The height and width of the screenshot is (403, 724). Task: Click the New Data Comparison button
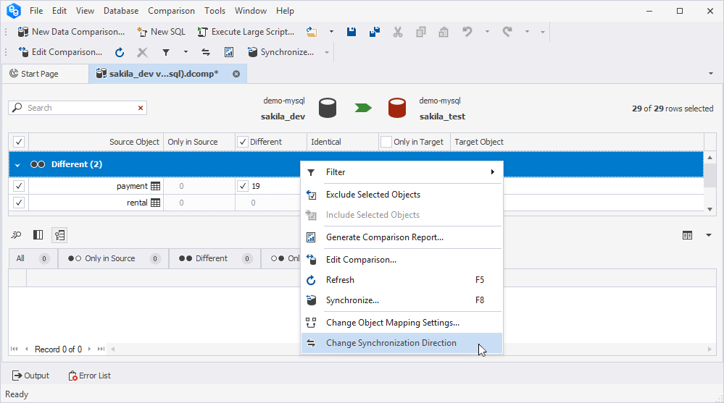point(70,32)
